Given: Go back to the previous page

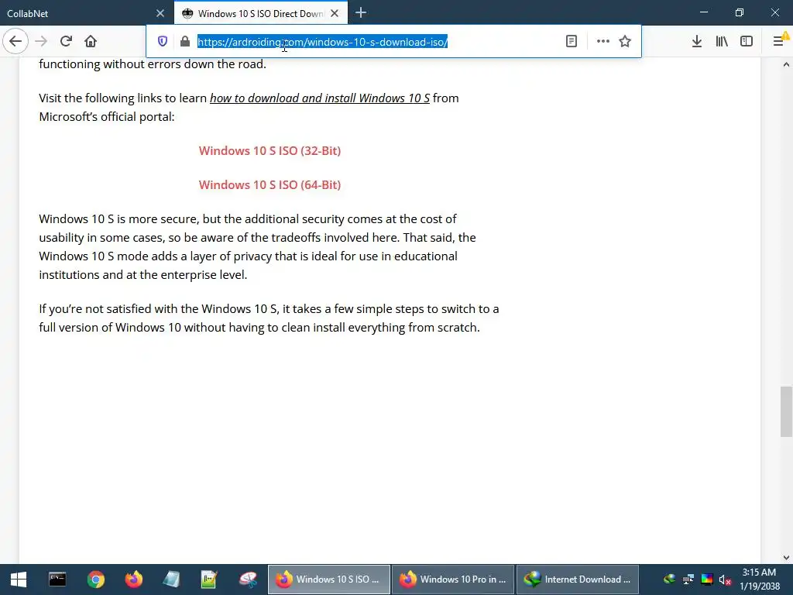Looking at the screenshot, I should (x=15, y=41).
